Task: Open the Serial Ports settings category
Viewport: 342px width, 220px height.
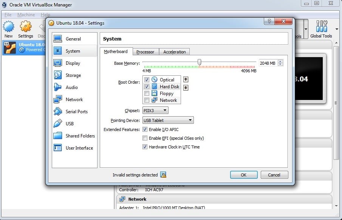Action: pyautogui.click(x=76, y=112)
